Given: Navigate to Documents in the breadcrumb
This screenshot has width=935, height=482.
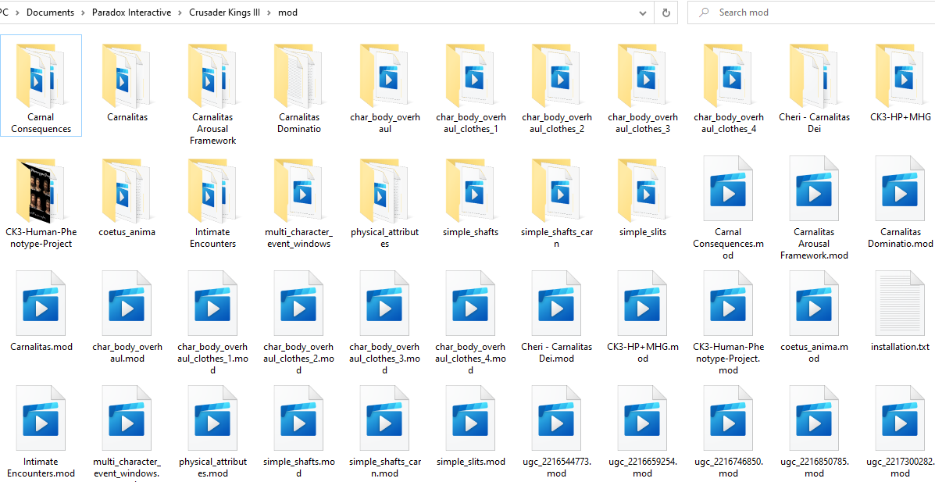Looking at the screenshot, I should (51, 12).
